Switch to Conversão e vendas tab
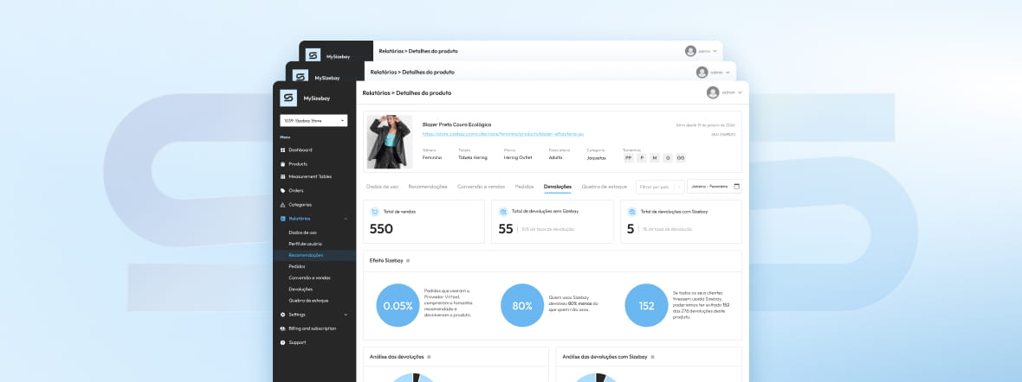This screenshot has height=382, width=1022. click(481, 187)
